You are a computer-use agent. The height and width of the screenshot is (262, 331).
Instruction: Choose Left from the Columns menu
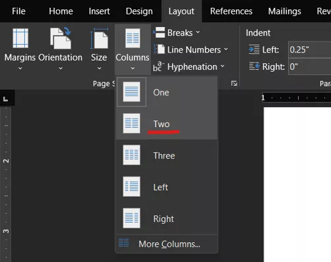(x=167, y=187)
